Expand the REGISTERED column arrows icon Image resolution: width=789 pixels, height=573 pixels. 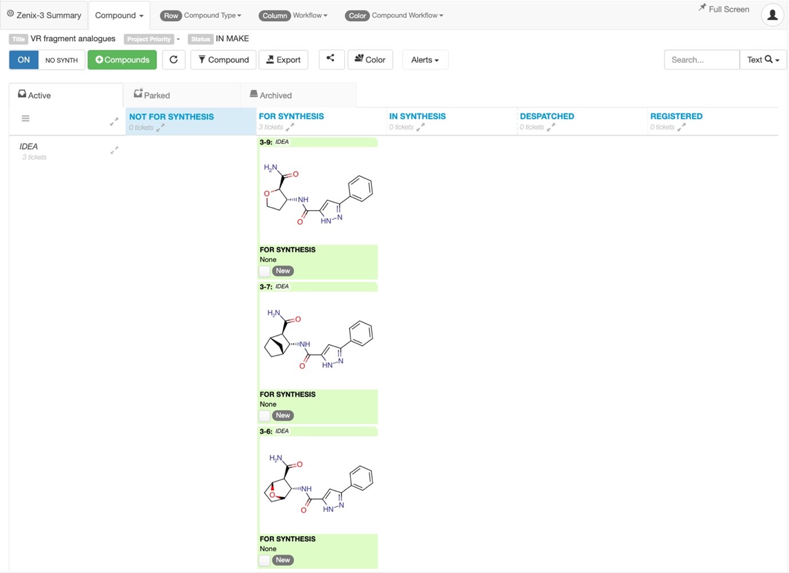pyautogui.click(x=681, y=127)
